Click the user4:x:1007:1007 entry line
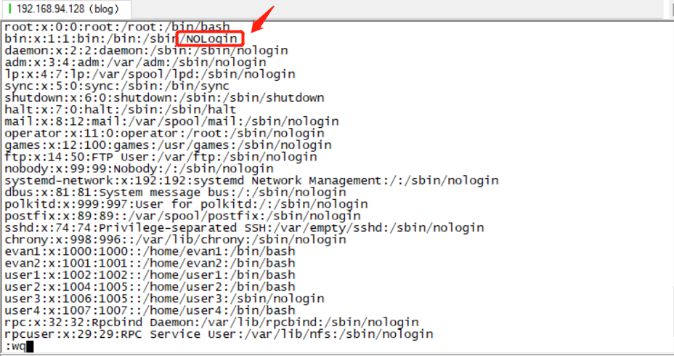 [x=150, y=311]
